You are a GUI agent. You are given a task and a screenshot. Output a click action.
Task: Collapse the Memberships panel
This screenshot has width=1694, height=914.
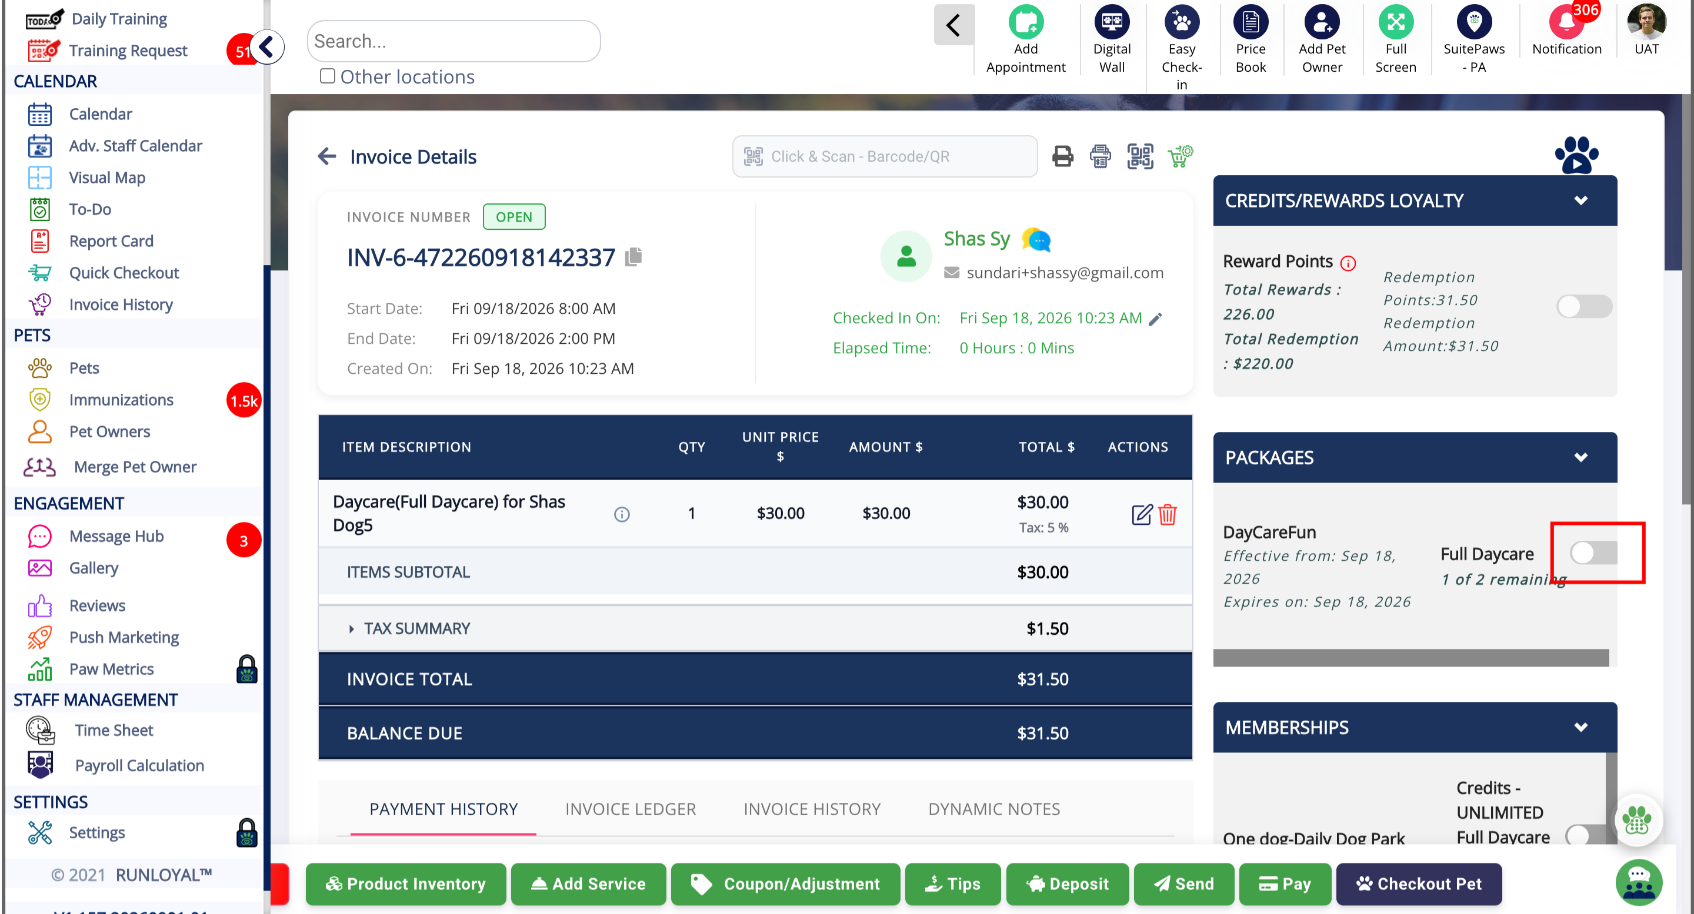1580,728
